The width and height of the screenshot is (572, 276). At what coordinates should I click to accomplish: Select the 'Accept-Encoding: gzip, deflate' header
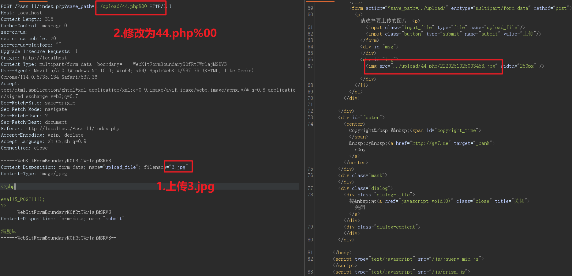tap(42, 135)
